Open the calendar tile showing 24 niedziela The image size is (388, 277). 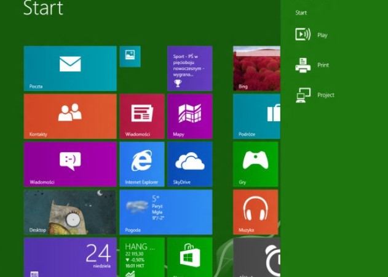point(70,257)
